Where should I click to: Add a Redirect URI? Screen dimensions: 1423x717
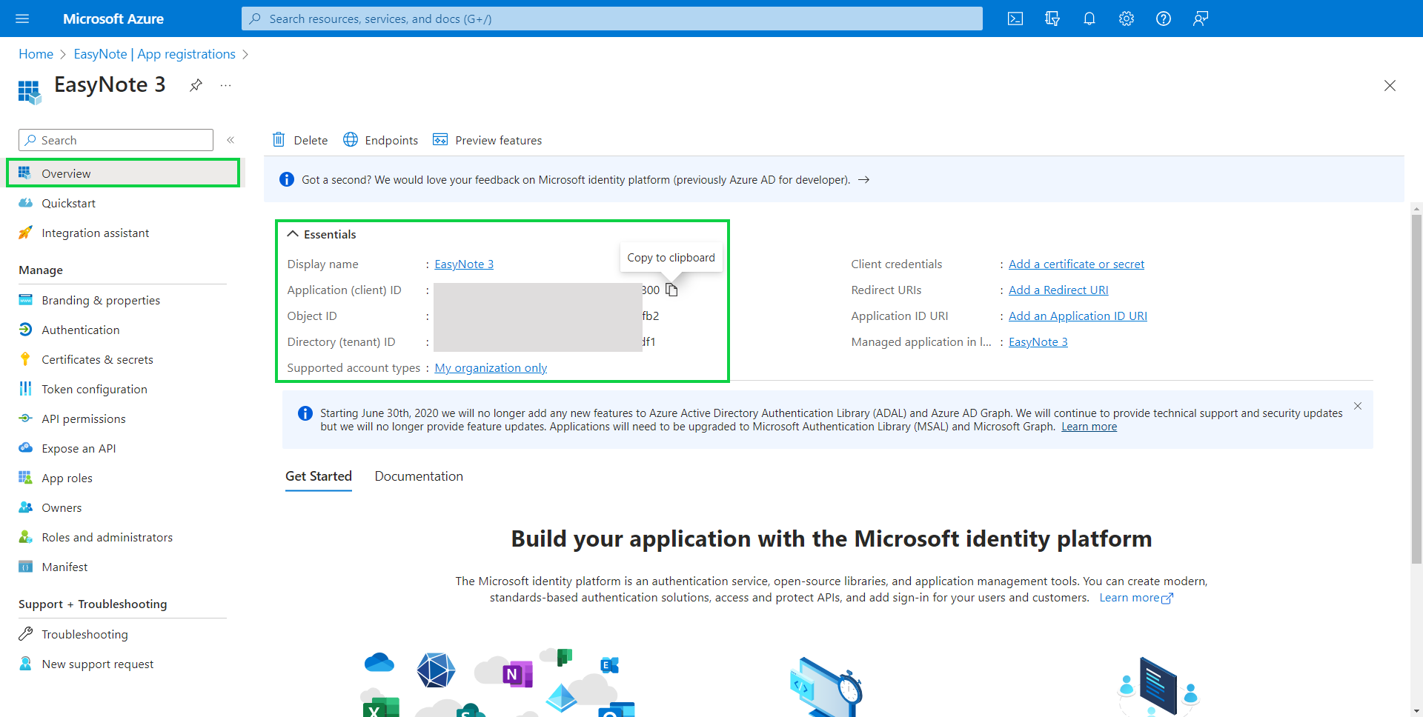tap(1058, 290)
